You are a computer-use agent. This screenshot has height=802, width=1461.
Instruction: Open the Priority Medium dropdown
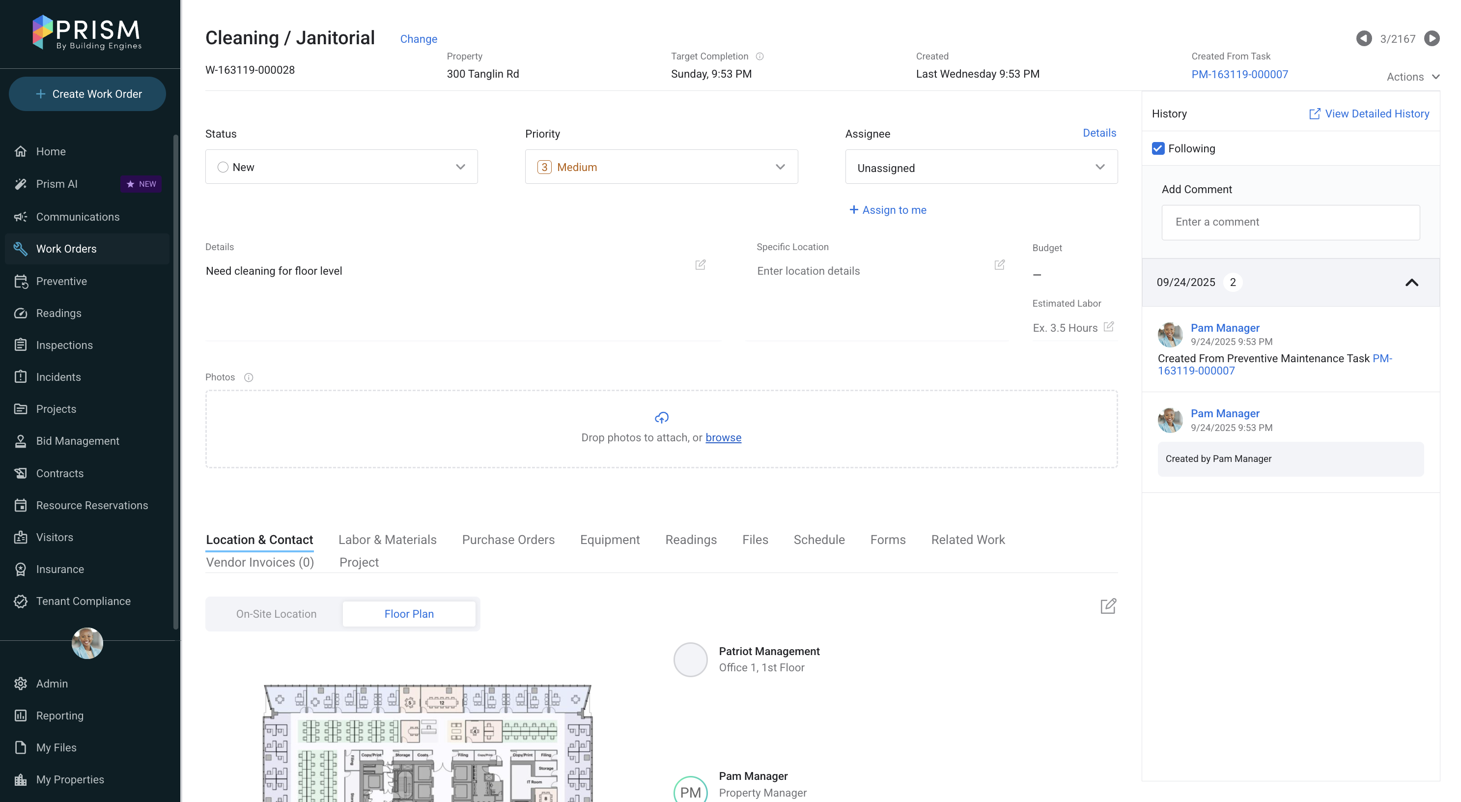pyautogui.click(x=661, y=167)
